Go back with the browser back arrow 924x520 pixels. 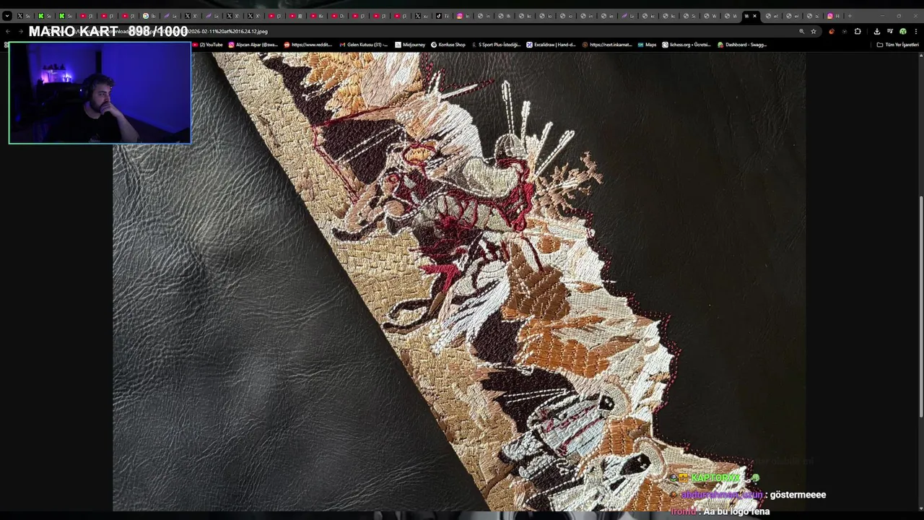8,31
